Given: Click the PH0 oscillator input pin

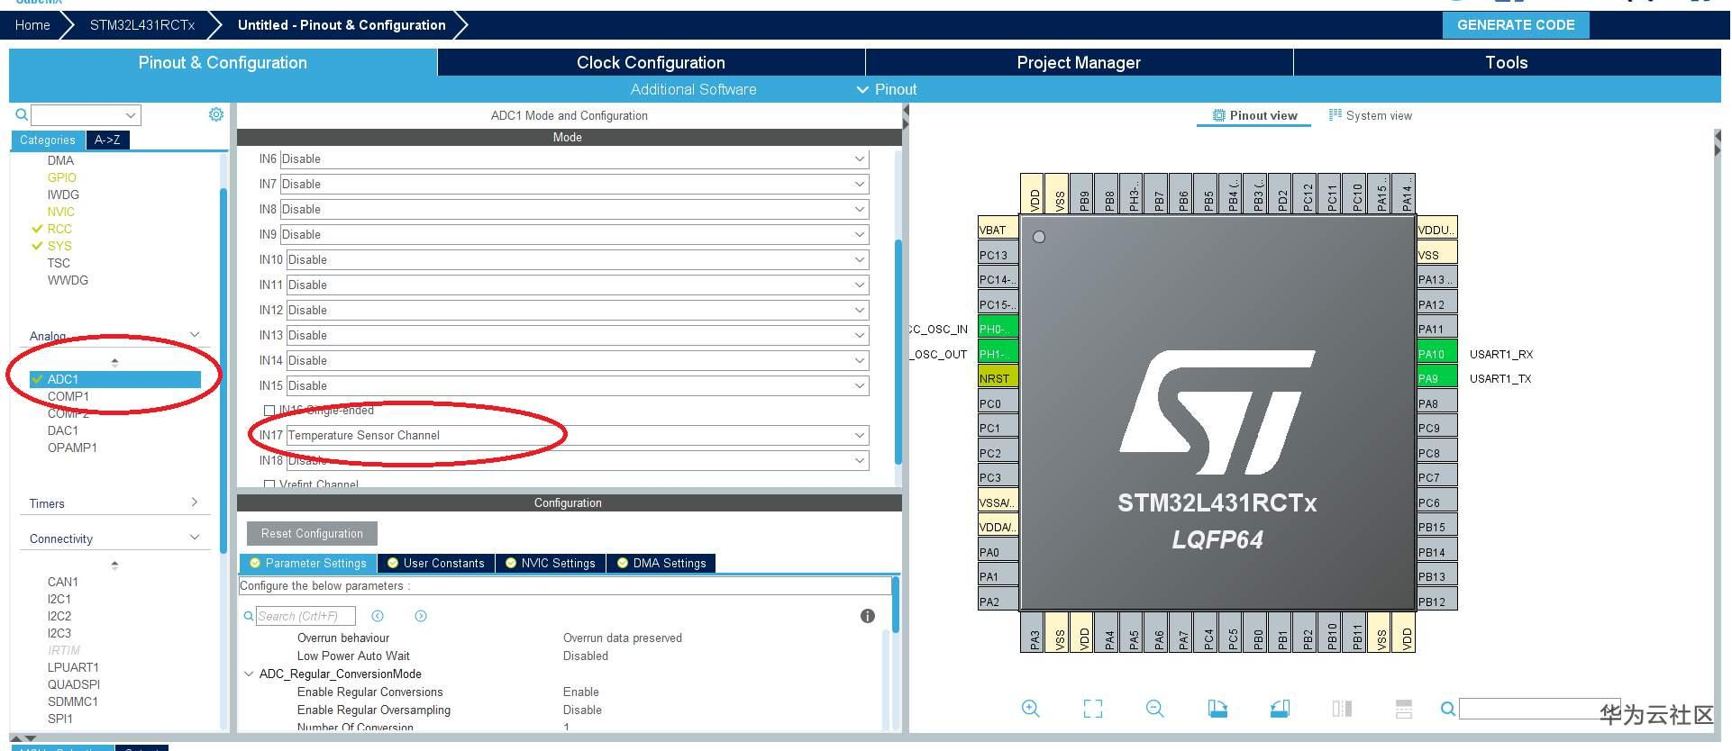Looking at the screenshot, I should click(x=998, y=329).
